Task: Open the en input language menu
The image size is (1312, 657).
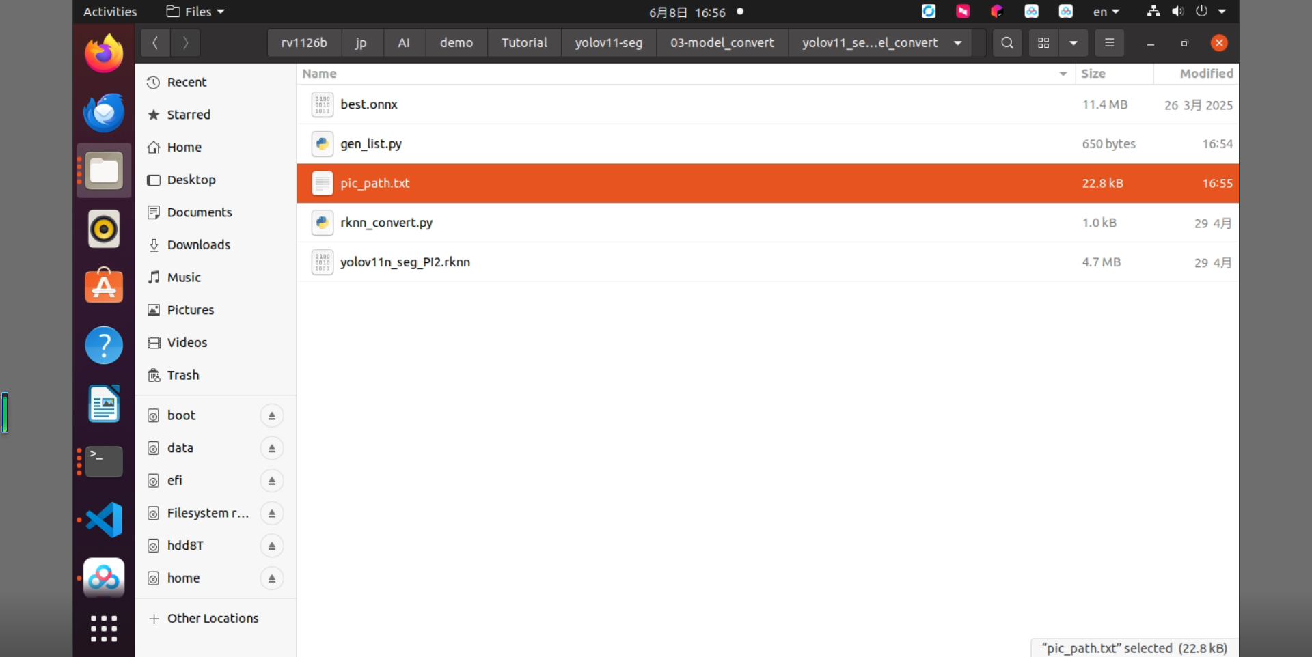Action: tap(1106, 12)
